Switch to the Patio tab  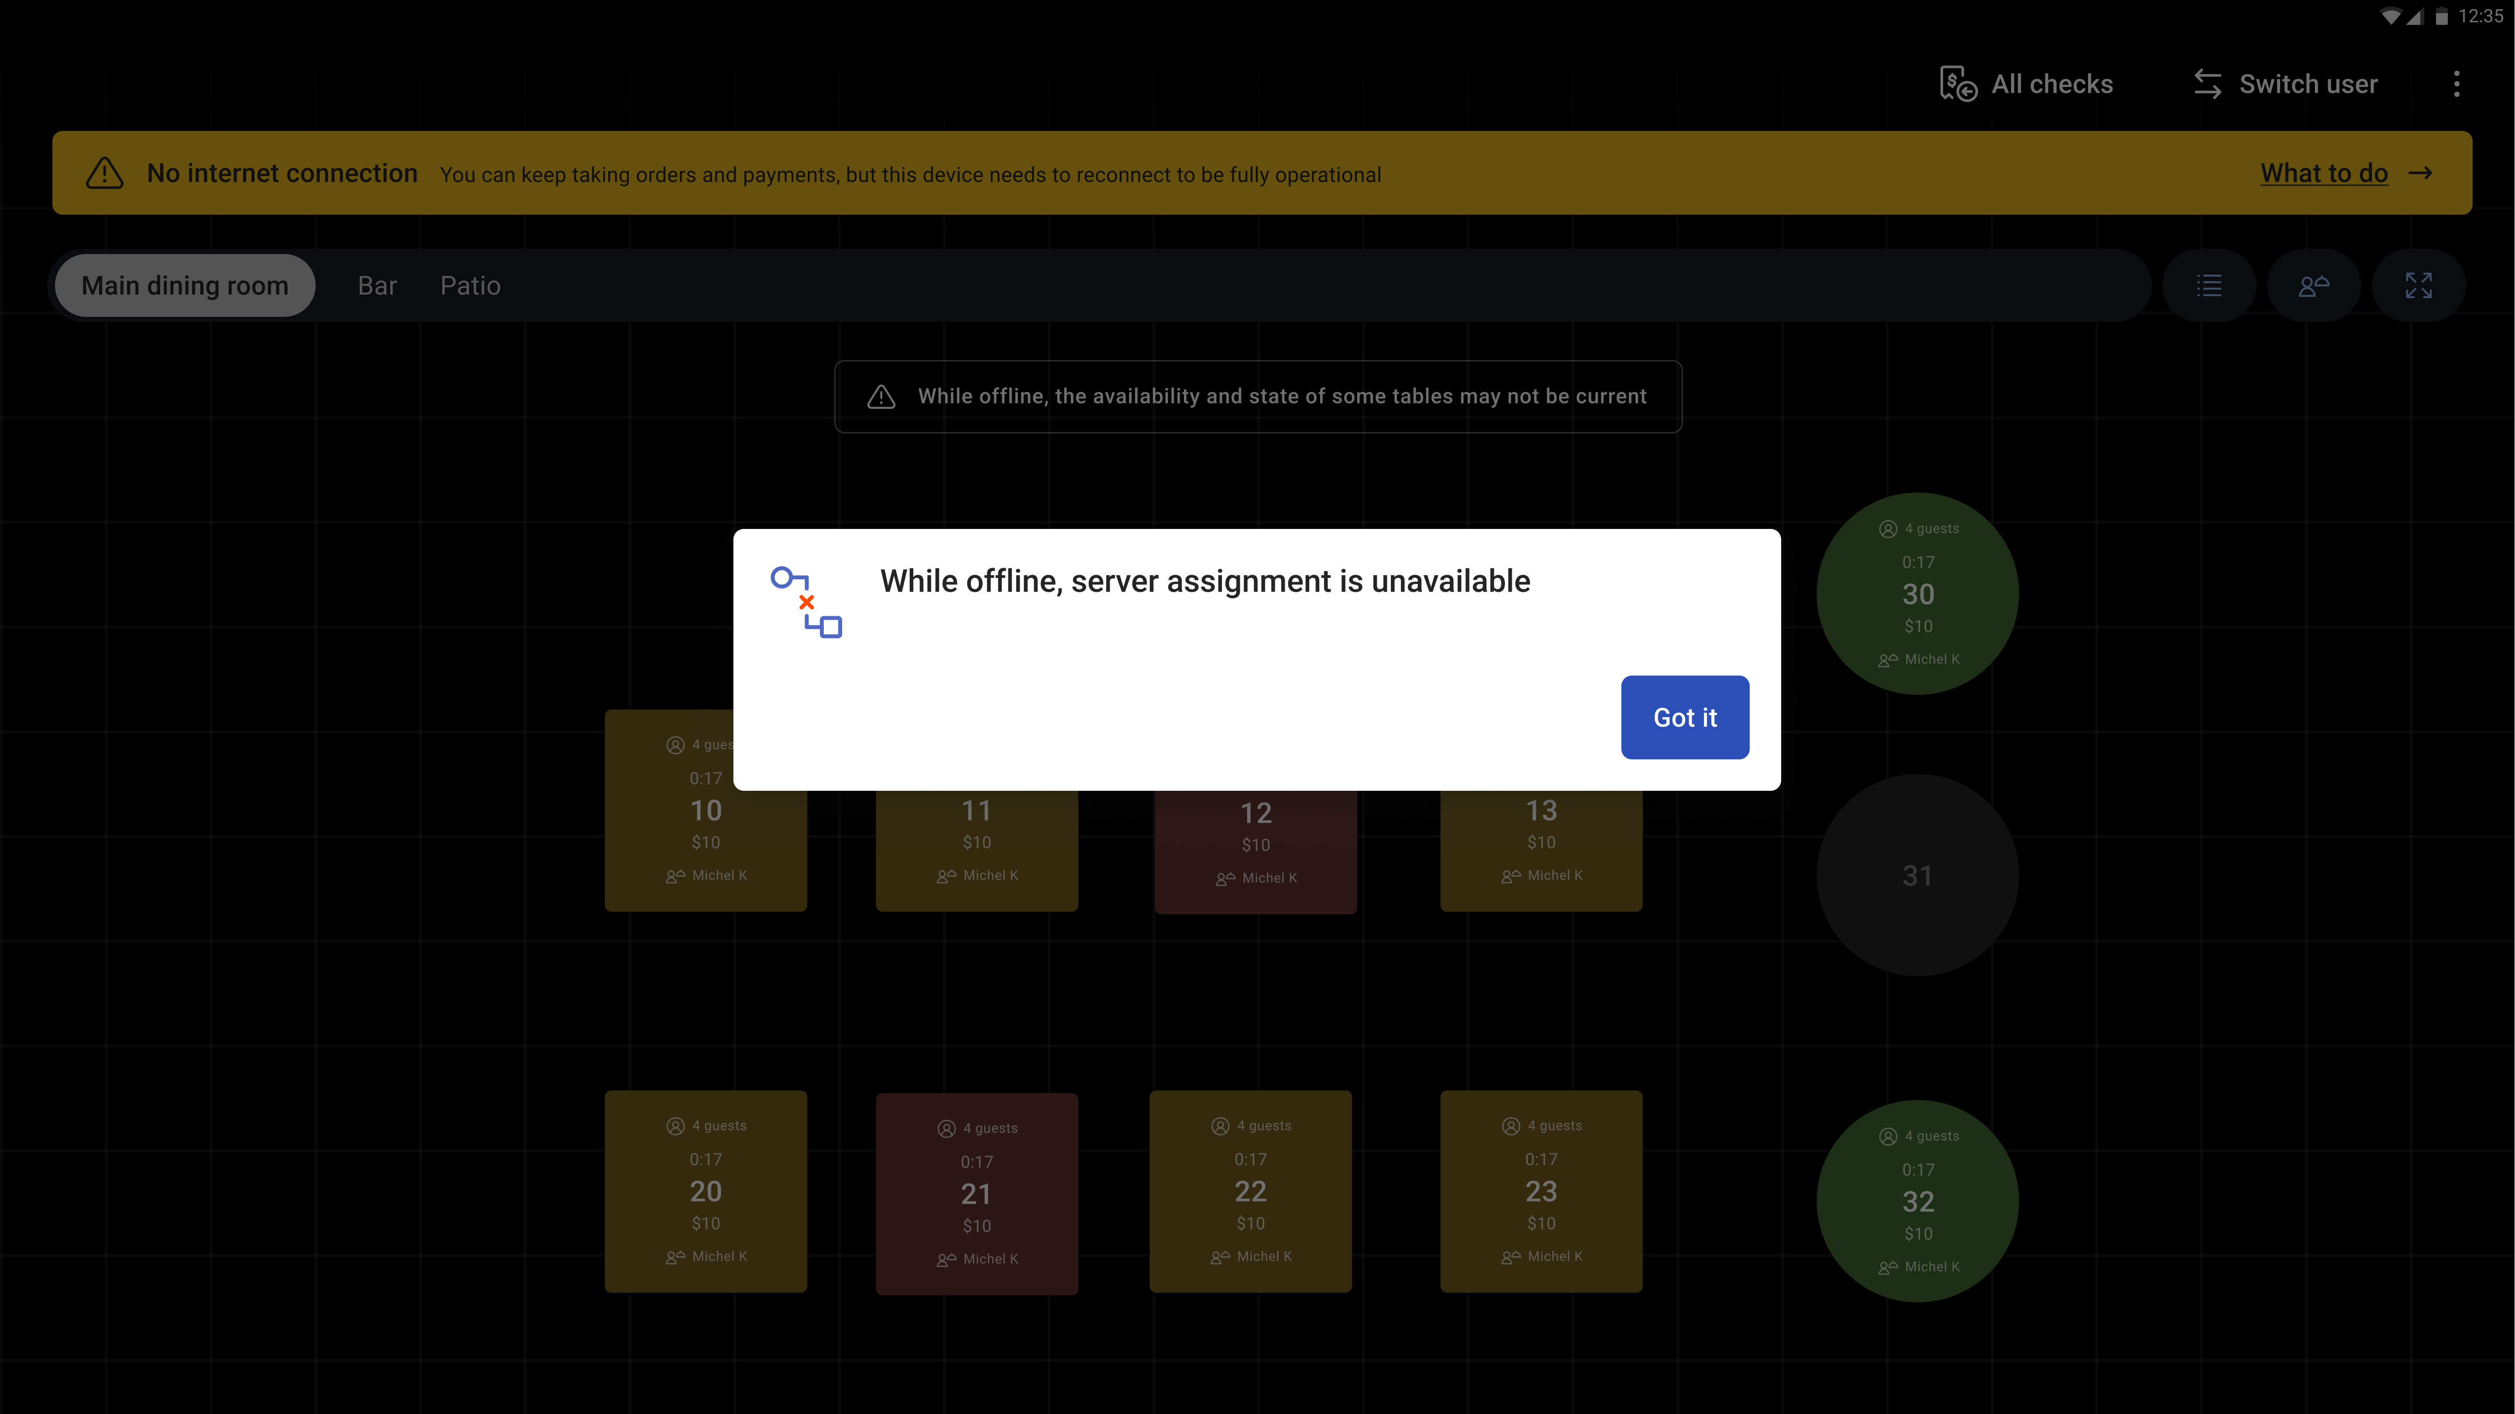(x=470, y=286)
